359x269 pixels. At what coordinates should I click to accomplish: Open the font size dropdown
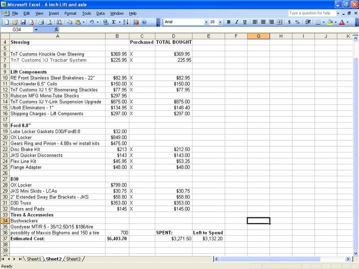point(220,22)
